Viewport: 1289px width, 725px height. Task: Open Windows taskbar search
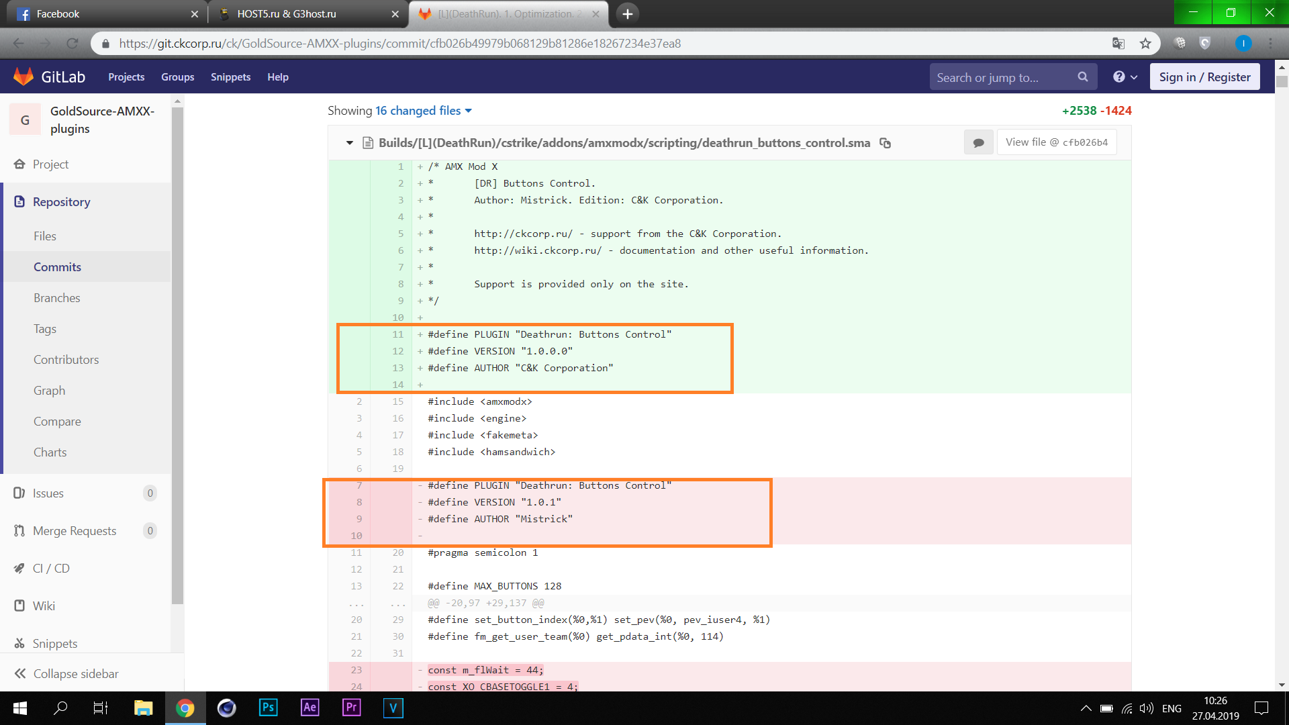click(60, 708)
